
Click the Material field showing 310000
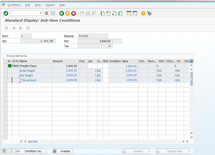pos(93,36)
